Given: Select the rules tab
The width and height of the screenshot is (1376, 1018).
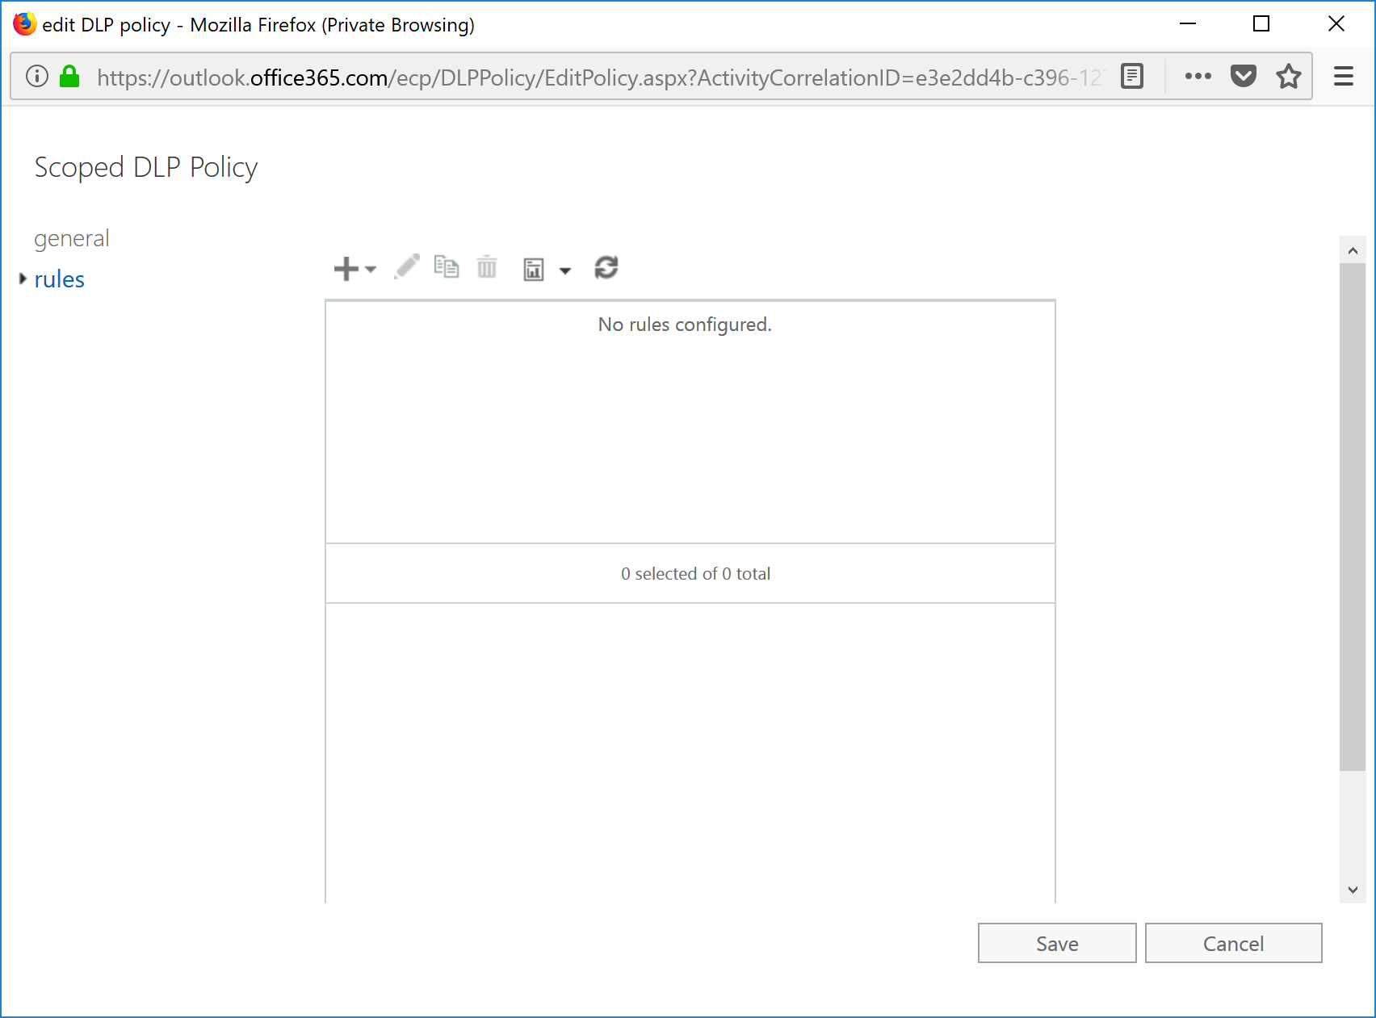Looking at the screenshot, I should click(x=59, y=279).
